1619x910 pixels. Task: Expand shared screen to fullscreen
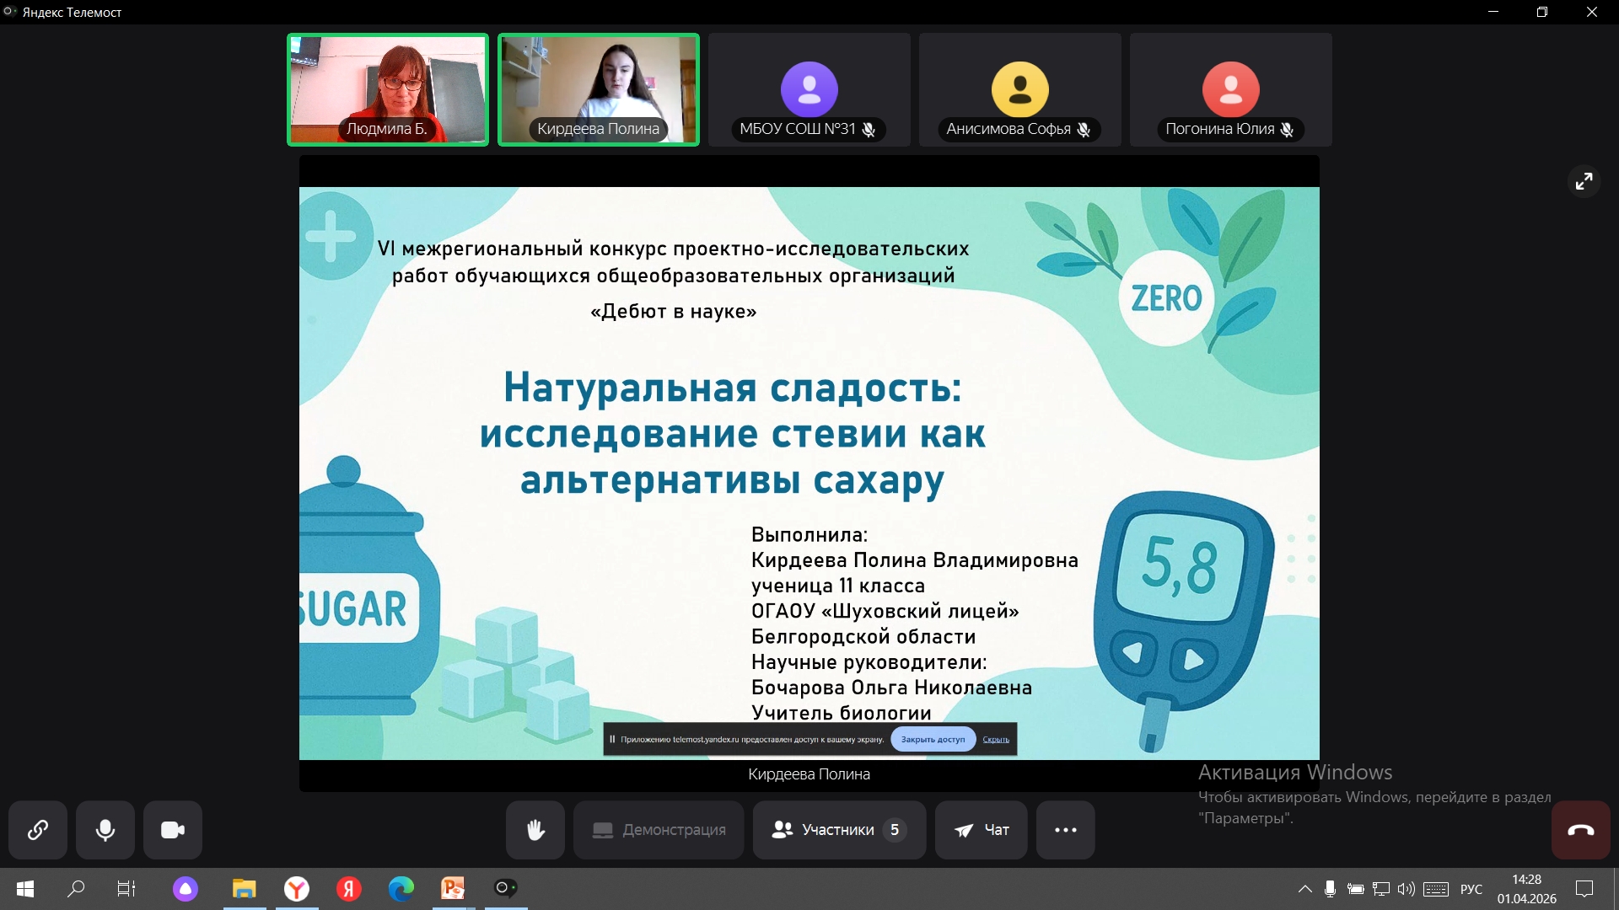click(1584, 181)
